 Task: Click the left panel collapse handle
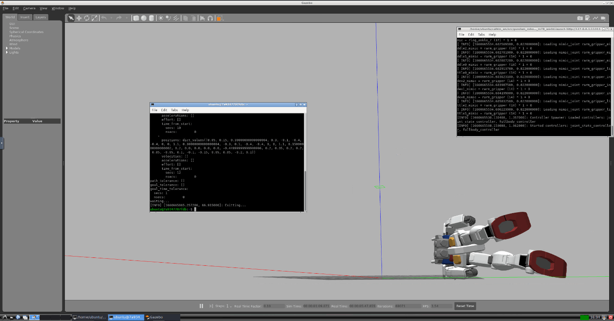[x=2, y=143]
